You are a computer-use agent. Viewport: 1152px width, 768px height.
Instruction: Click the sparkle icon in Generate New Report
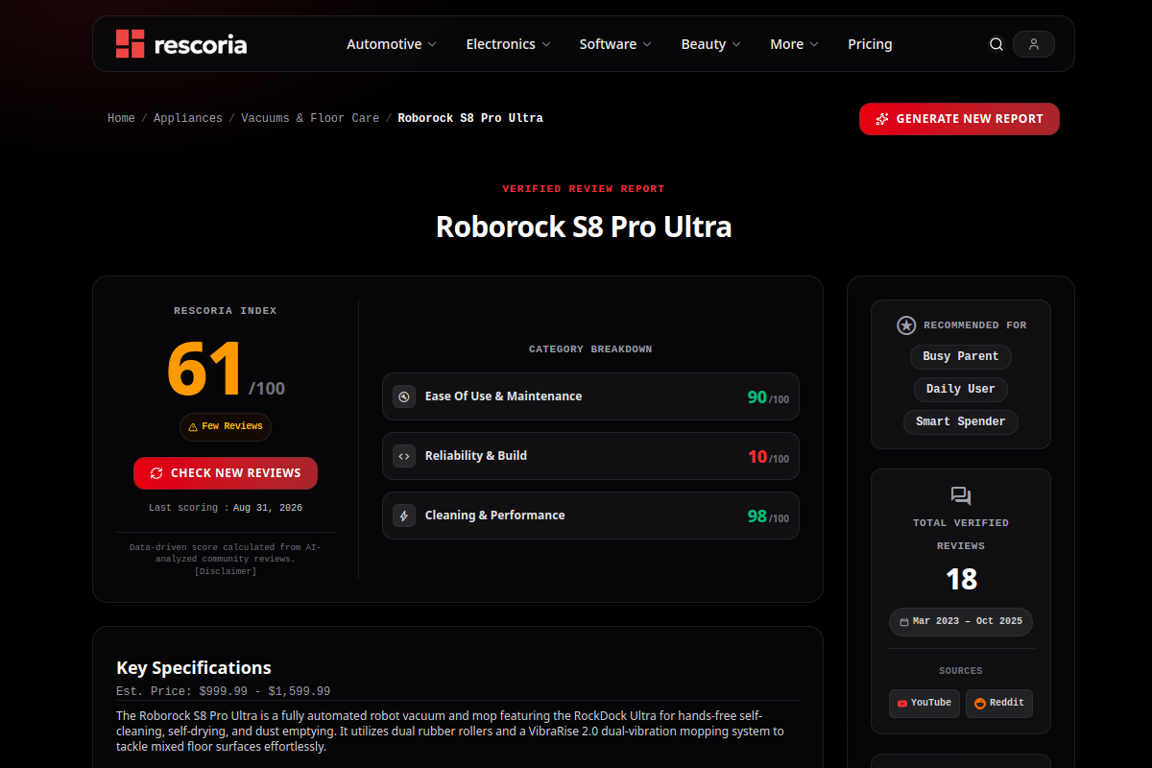tap(882, 119)
